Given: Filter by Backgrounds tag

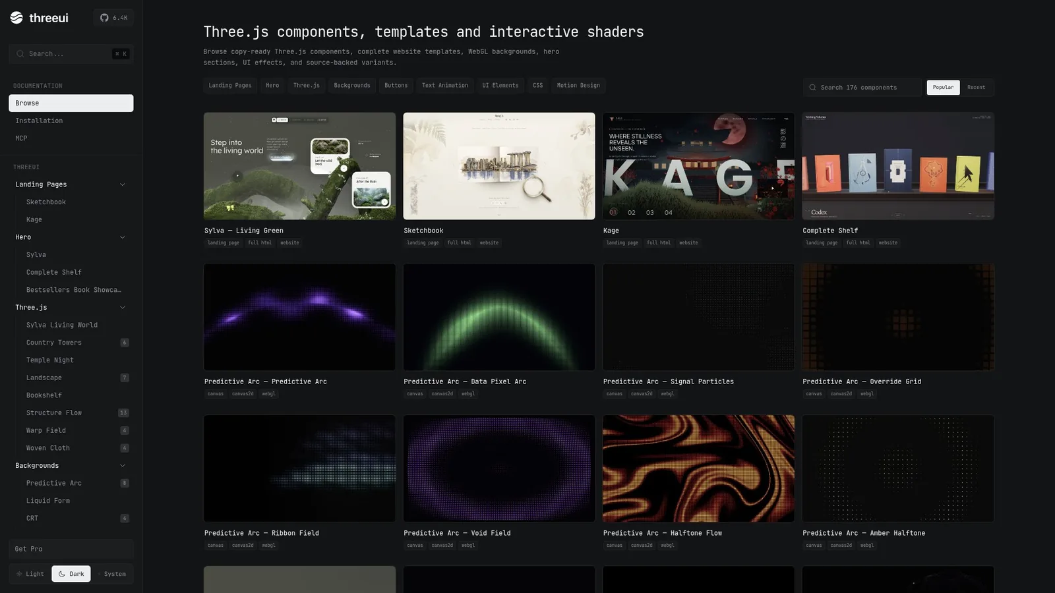Looking at the screenshot, I should [352, 86].
